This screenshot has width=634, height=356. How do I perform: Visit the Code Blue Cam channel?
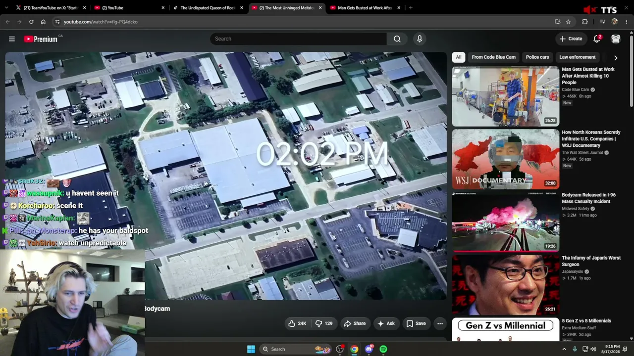576,90
